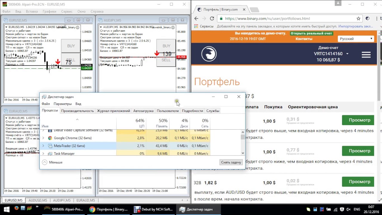Open the Сервисы apps shortcut
Image resolution: width=382 pixels, height=215 pixels.
click(204, 26)
